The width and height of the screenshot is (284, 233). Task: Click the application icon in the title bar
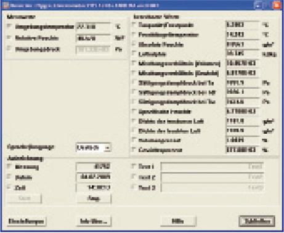[x=6, y=5]
